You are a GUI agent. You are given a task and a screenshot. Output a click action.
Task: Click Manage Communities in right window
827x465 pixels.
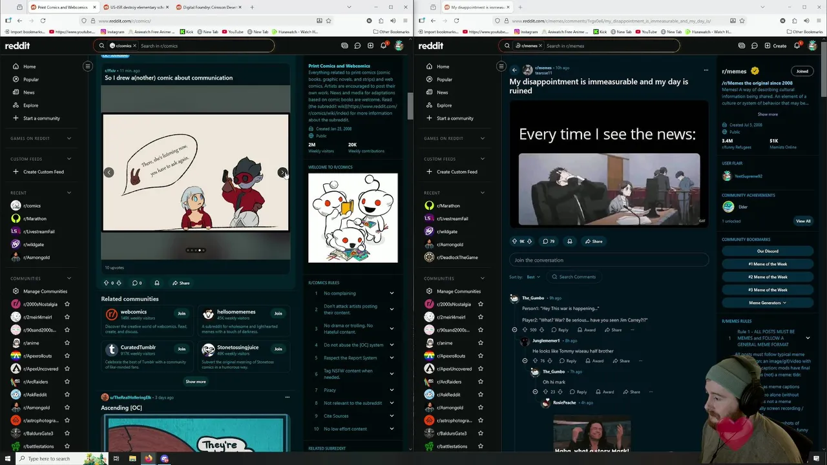(457, 291)
